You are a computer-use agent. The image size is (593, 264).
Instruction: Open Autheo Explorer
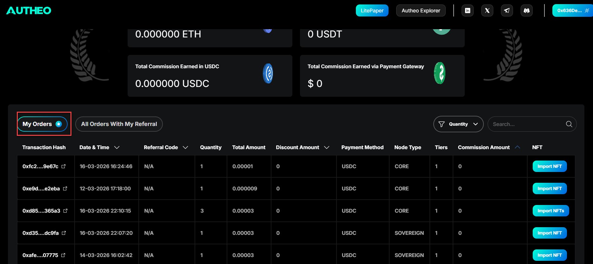click(421, 10)
